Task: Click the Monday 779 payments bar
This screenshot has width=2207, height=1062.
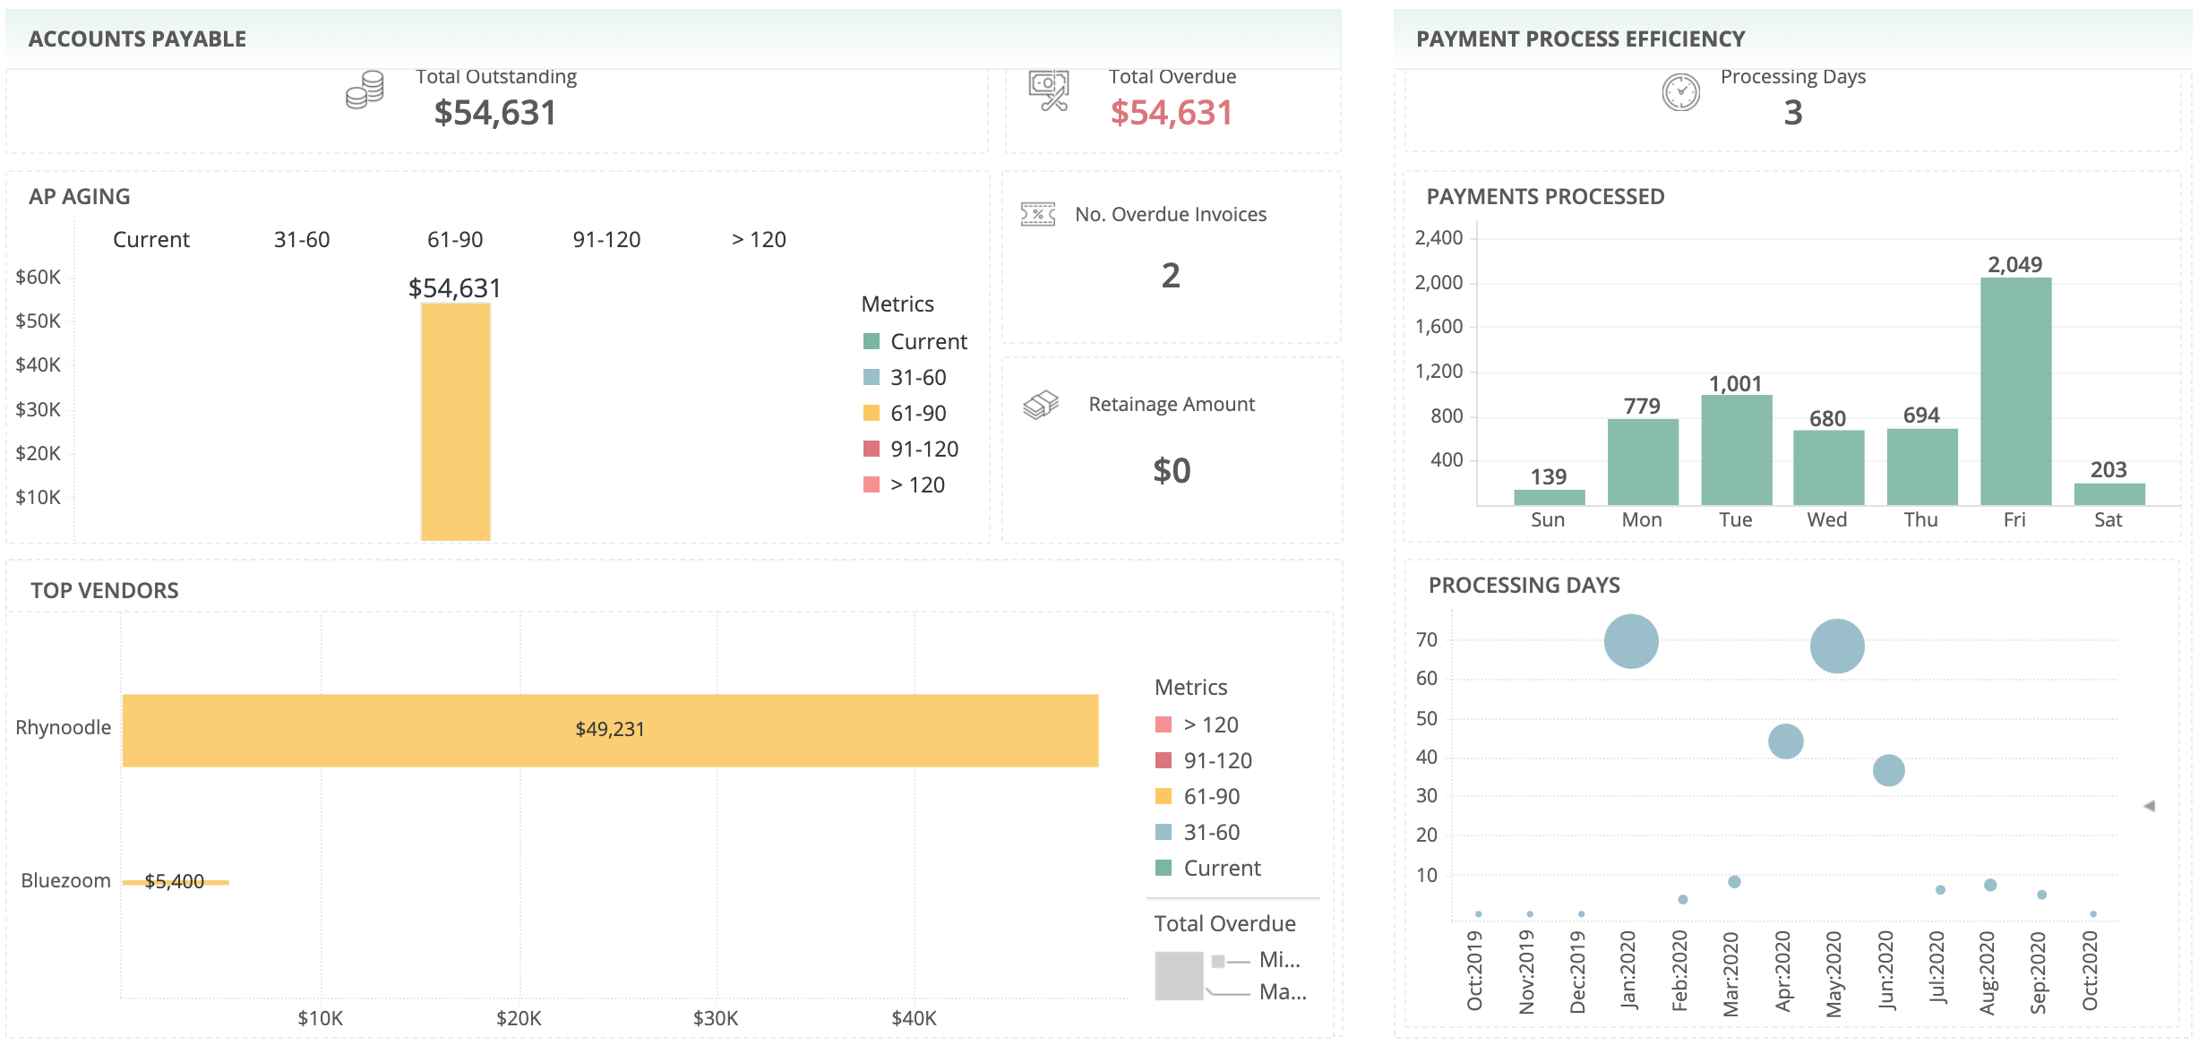Action: pos(1643,462)
